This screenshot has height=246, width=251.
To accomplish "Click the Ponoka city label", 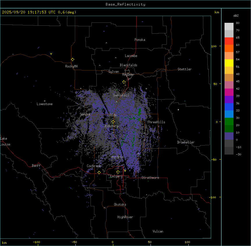I will (140, 40).
